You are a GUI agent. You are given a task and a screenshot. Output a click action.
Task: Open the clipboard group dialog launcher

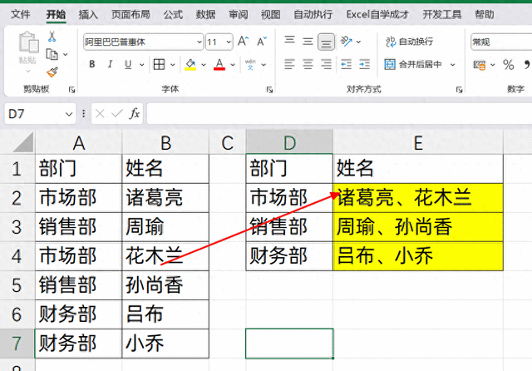(x=71, y=90)
